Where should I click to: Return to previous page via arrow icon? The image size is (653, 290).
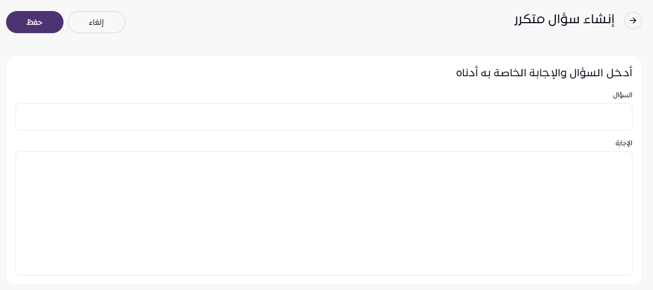[633, 21]
